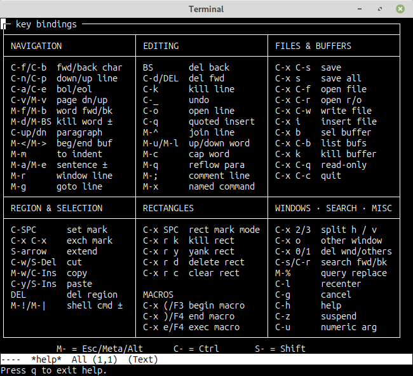The width and height of the screenshot is (413, 376).
Task: Close the Terminal window
Action: [x=400, y=9]
